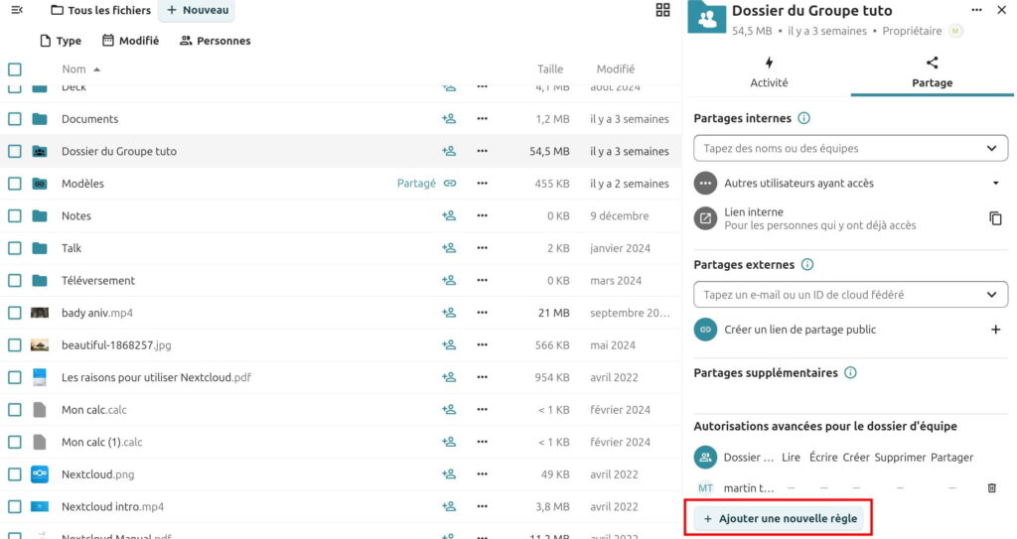Expand external shares e-mail dropdown arrow
The image size is (1017, 539).
tap(992, 295)
